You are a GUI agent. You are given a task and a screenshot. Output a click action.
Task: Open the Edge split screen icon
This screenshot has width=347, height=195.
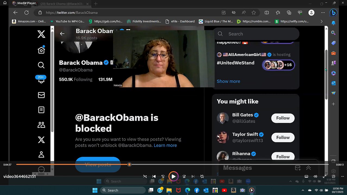[267, 12]
